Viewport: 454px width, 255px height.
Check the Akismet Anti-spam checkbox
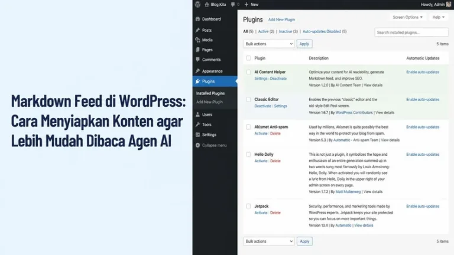248,127
